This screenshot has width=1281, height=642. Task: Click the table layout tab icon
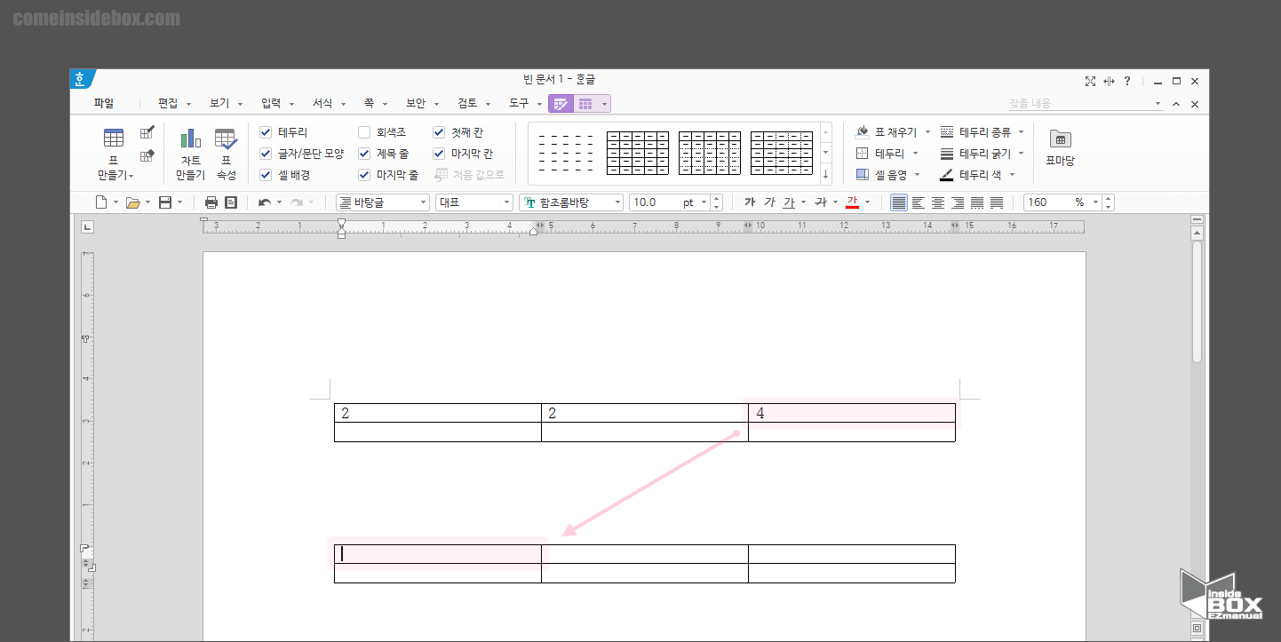tap(585, 104)
